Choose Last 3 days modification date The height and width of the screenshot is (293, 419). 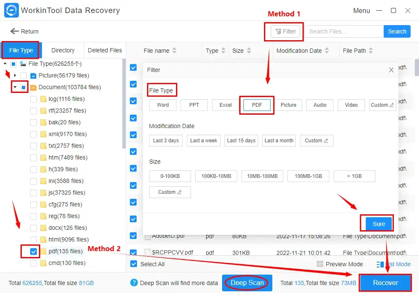pyautogui.click(x=166, y=141)
